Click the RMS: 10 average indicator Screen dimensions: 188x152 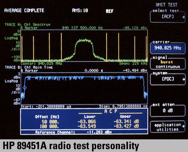[x=80, y=10]
